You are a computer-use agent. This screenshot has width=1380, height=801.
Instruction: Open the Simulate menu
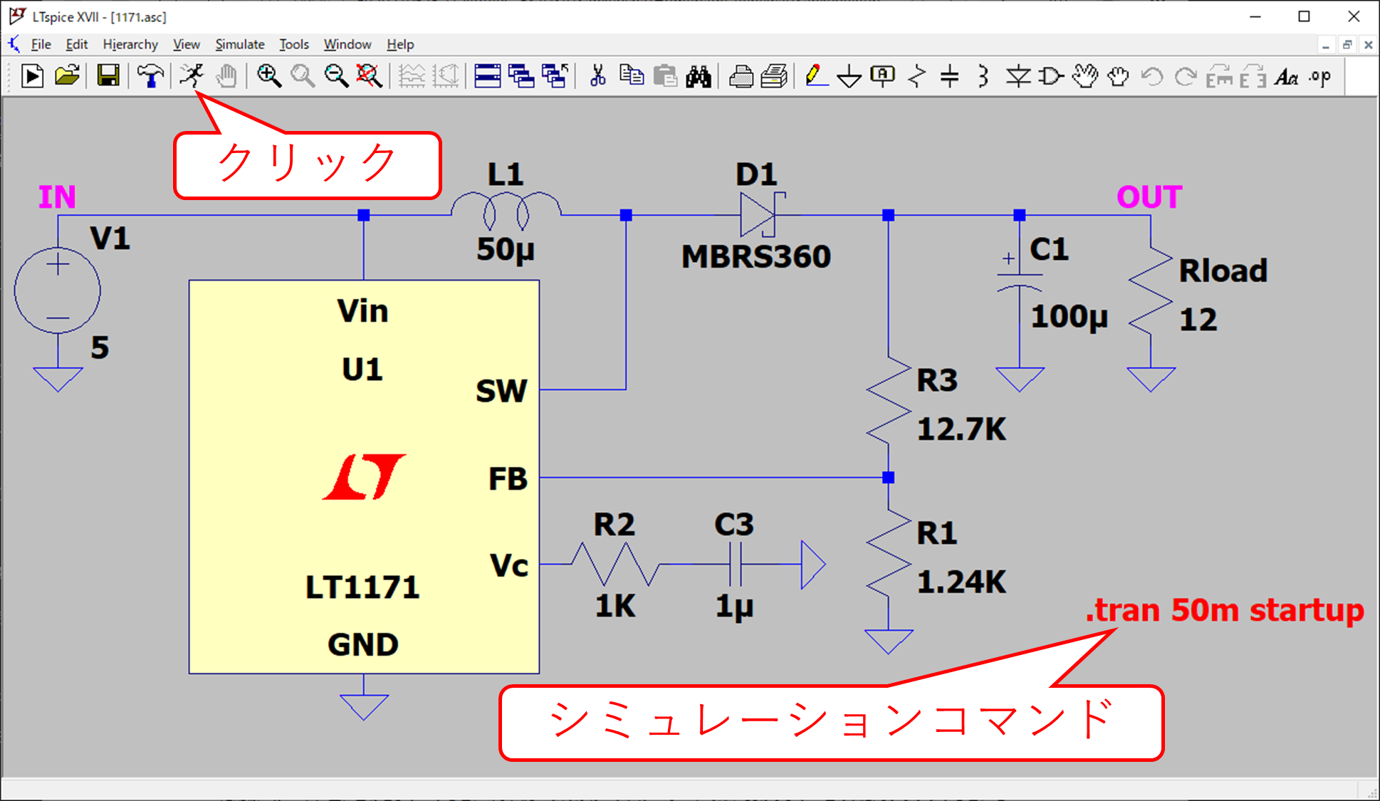tap(239, 44)
